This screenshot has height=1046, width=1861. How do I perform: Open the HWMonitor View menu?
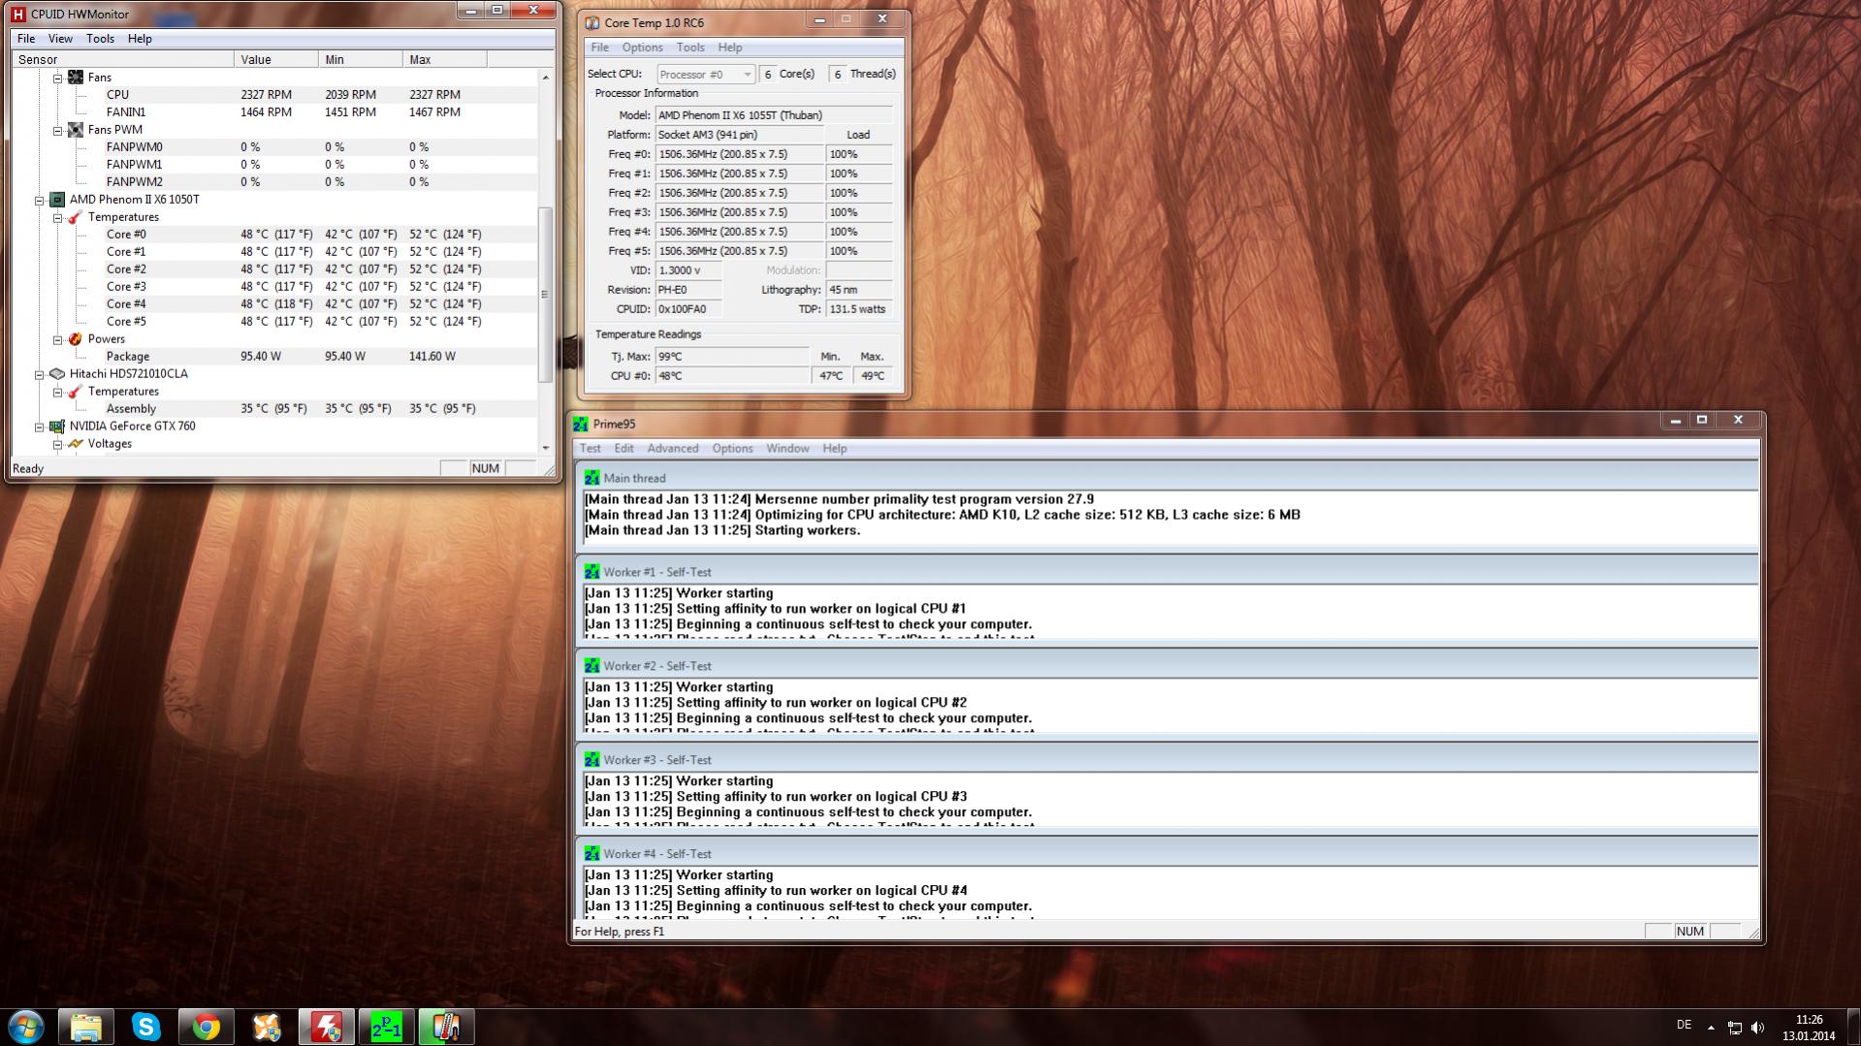click(x=60, y=39)
